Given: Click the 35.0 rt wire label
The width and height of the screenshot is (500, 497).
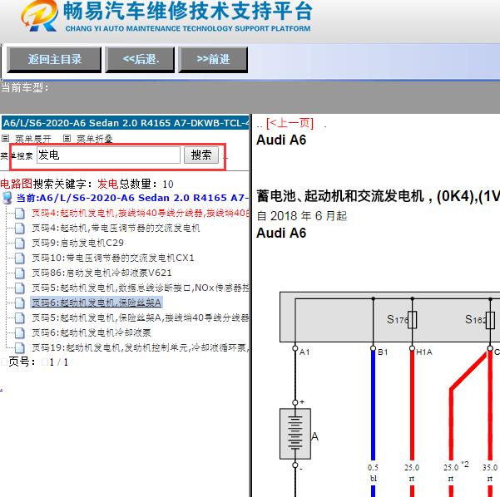Looking at the screenshot, I should click(x=490, y=473).
